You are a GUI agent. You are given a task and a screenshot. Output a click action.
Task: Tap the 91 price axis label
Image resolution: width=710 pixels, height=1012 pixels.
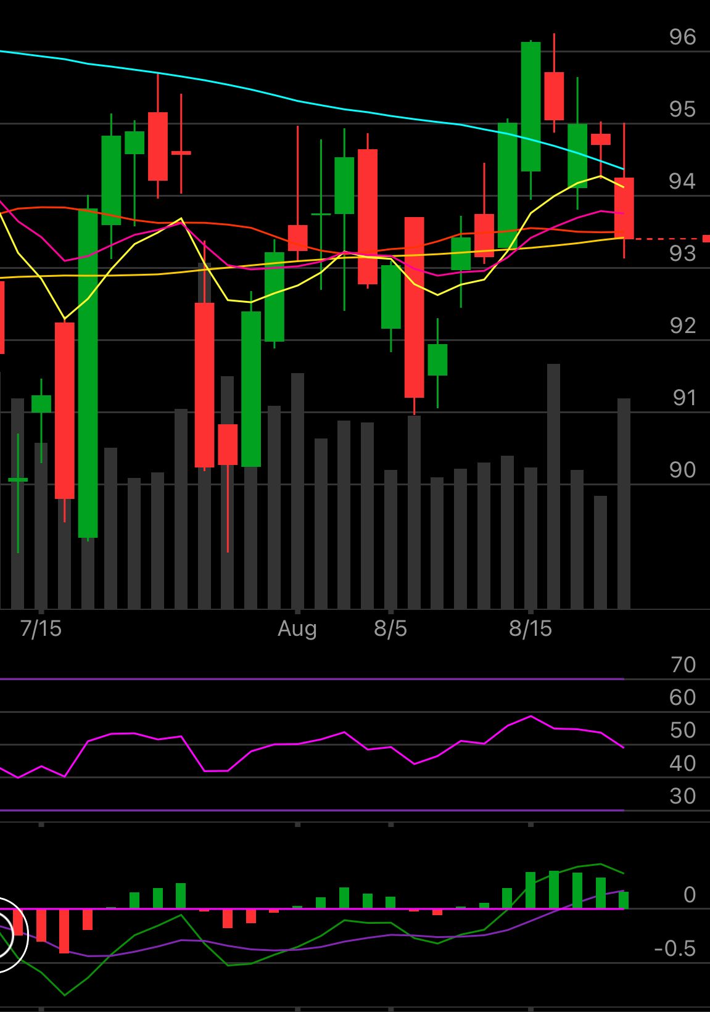(683, 398)
